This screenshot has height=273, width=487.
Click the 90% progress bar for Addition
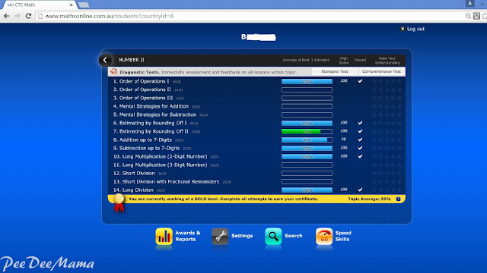click(307, 140)
